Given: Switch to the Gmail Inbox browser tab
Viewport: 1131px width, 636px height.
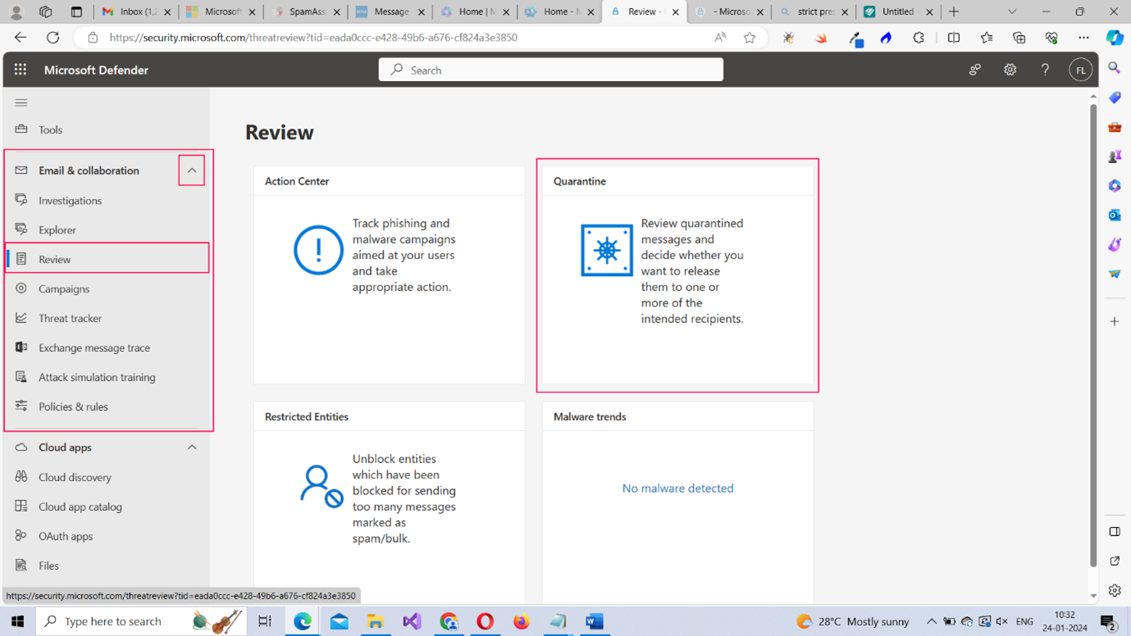Looking at the screenshot, I should click(135, 11).
